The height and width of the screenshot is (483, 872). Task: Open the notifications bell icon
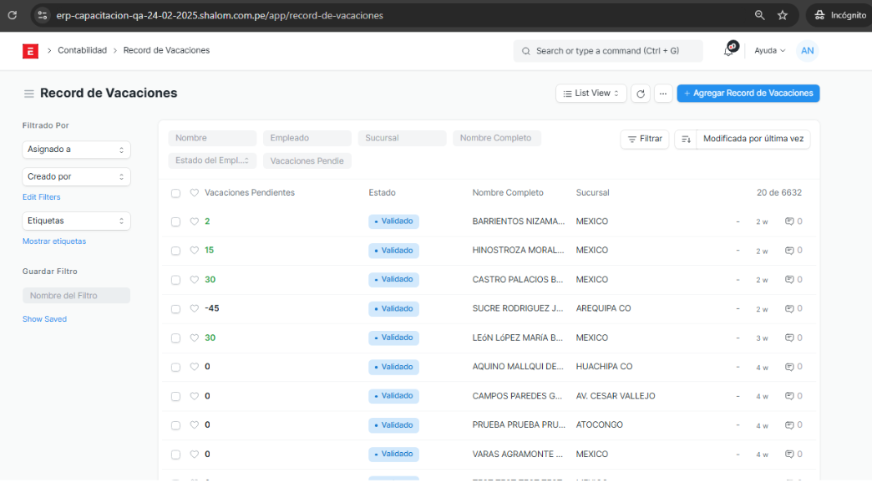(x=728, y=51)
